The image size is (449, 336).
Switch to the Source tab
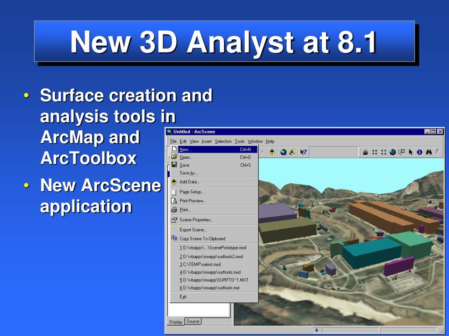click(x=193, y=321)
